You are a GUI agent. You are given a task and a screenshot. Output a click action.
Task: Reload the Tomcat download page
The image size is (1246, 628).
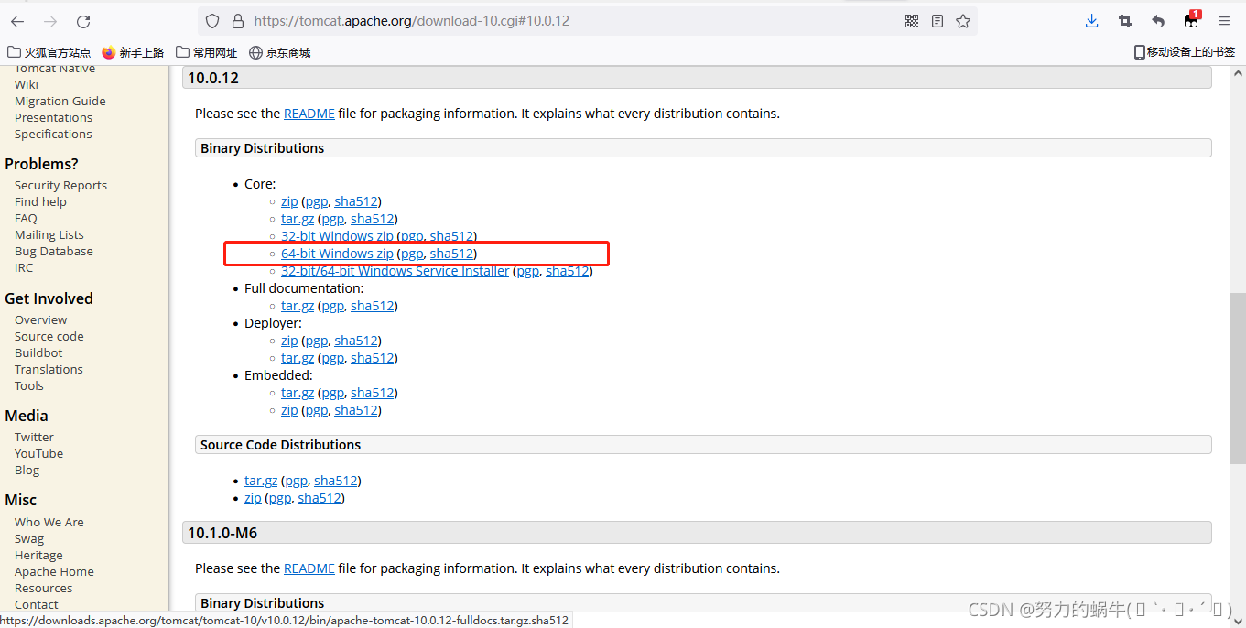tap(83, 21)
